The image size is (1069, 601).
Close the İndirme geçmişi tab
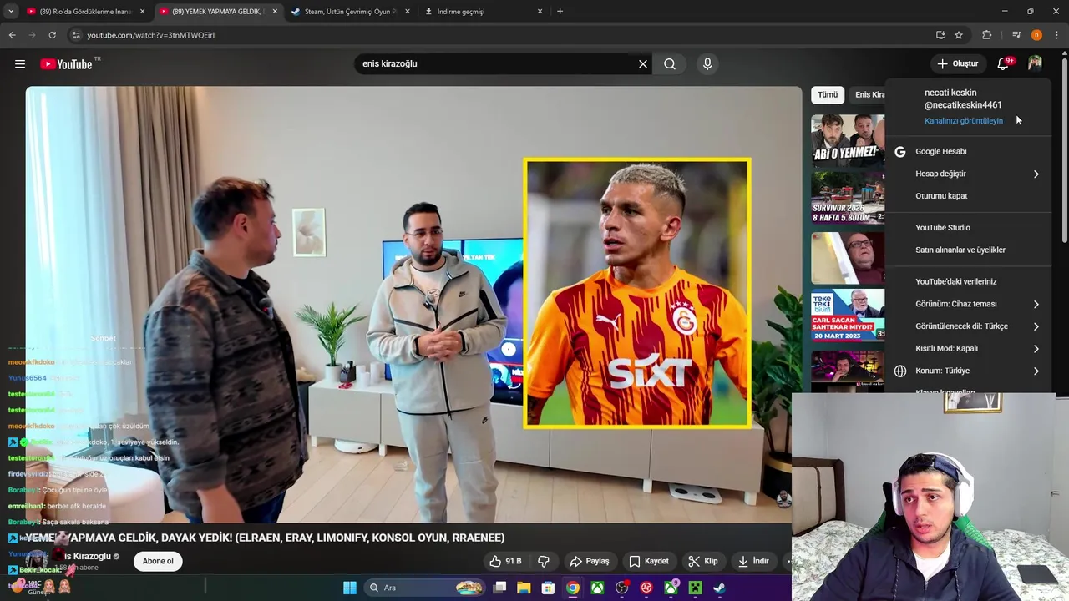540,12
